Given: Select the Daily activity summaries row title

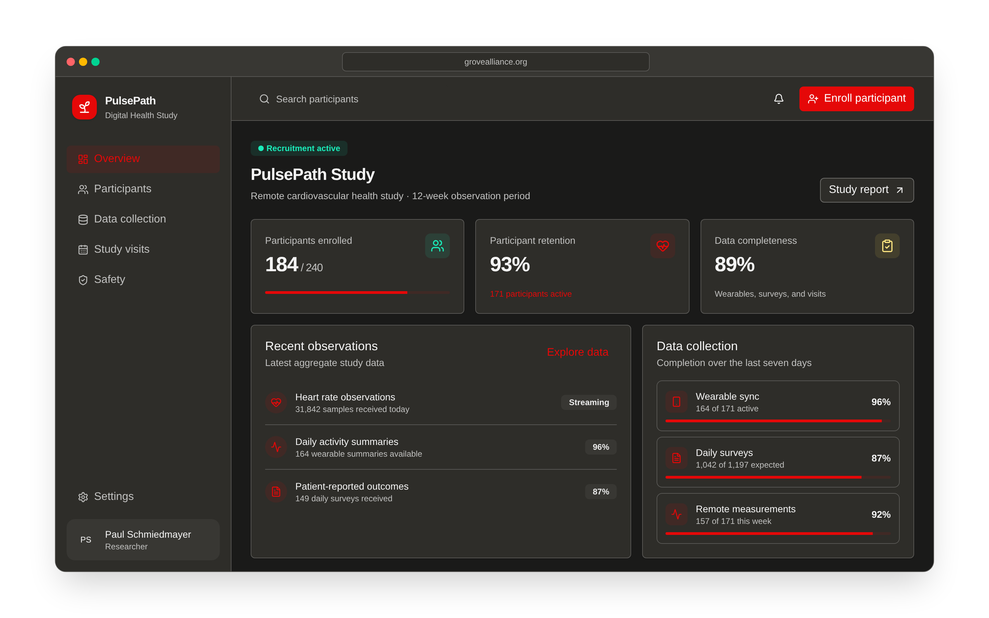Looking at the screenshot, I should click(x=347, y=442).
